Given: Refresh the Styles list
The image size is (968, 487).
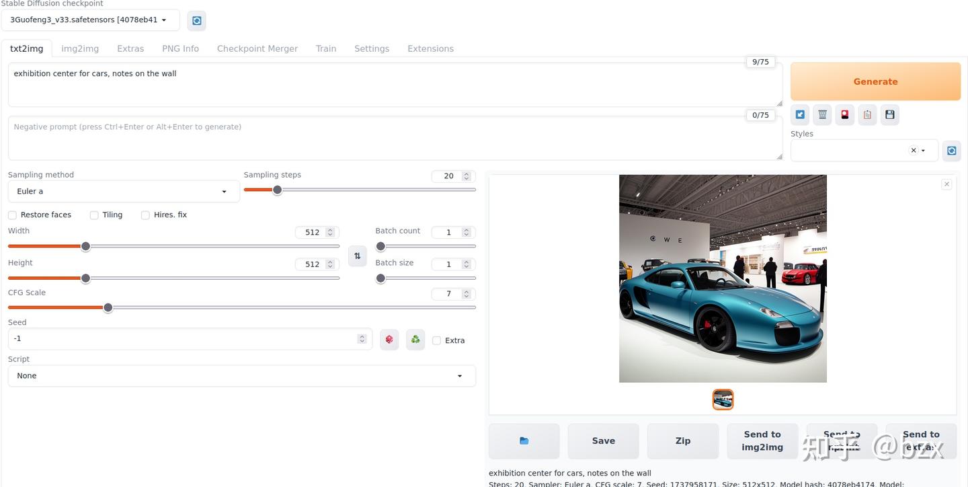Looking at the screenshot, I should click(x=951, y=151).
